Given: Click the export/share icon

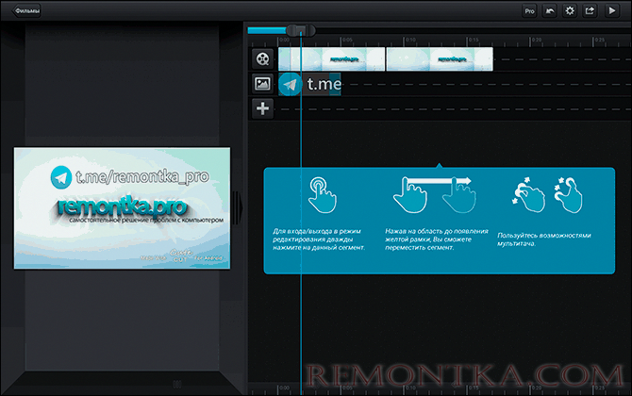Looking at the screenshot, I should coord(590,11).
